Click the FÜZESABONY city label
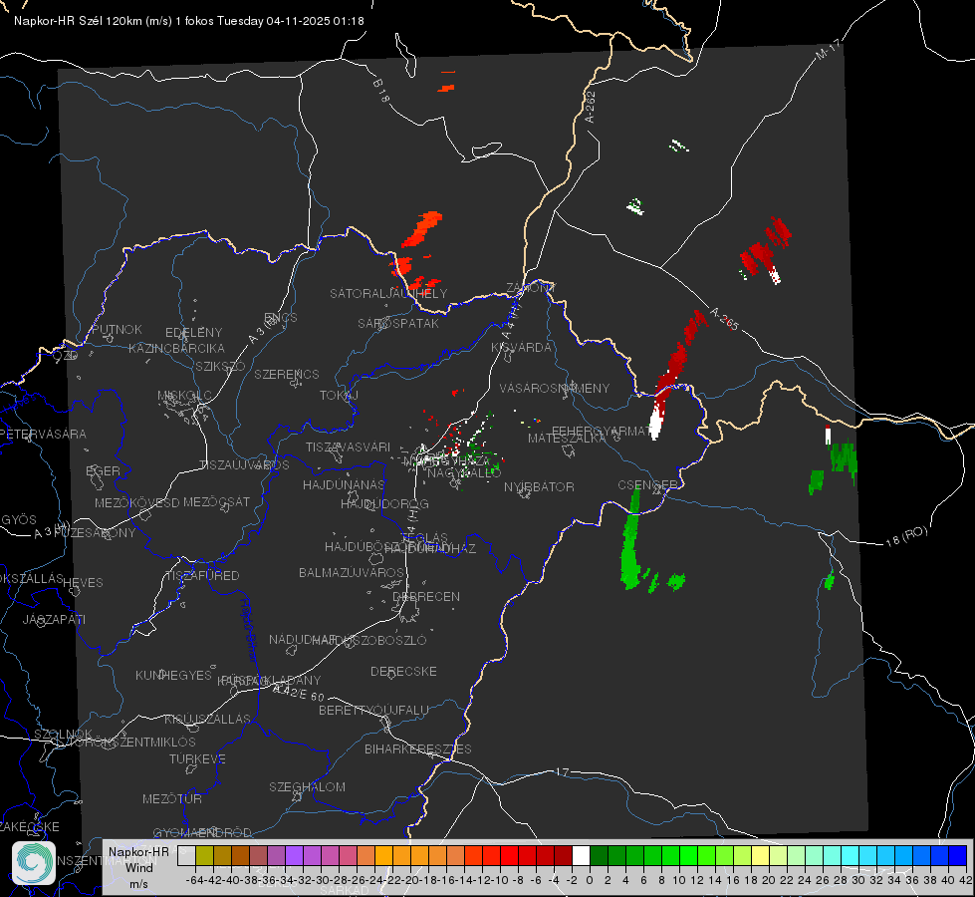Screen dimensions: 975x897 pyautogui.click(x=95, y=533)
